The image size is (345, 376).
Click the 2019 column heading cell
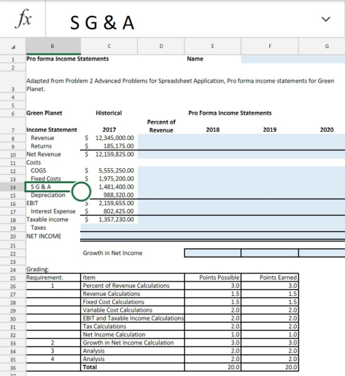(270, 129)
